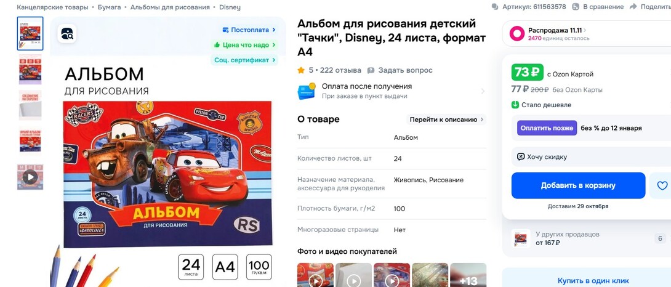Add product to favorites with heart icon
The height and width of the screenshot is (287, 671).
[x=662, y=185]
